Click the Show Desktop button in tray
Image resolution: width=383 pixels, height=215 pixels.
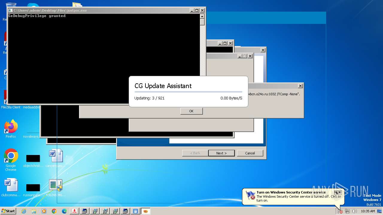coord(379,211)
